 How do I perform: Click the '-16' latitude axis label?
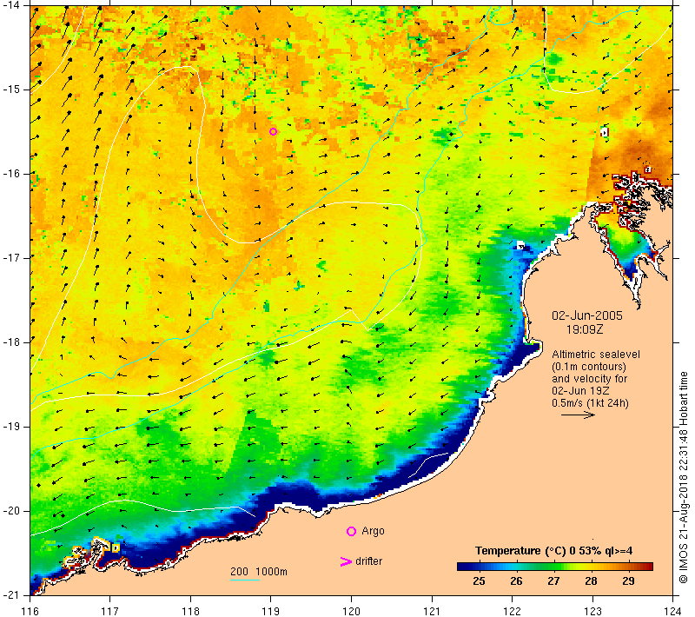coord(10,174)
